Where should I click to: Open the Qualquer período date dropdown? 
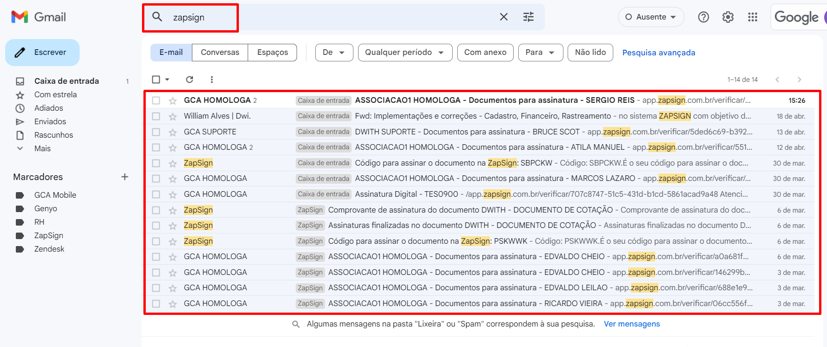click(405, 53)
